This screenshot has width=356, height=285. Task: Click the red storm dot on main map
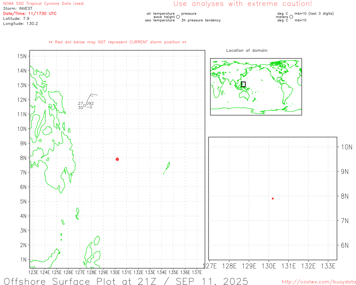(x=117, y=159)
